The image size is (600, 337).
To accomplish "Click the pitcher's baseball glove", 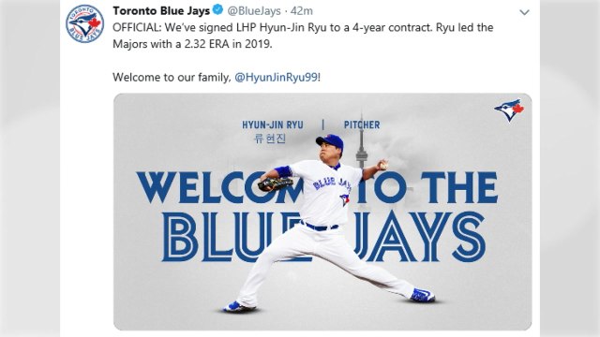I will 275,184.
